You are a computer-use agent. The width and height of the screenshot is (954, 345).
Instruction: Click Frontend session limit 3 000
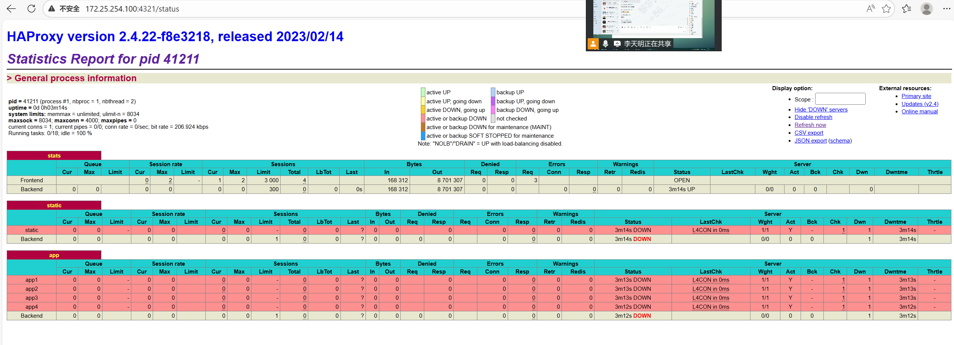[271, 180]
